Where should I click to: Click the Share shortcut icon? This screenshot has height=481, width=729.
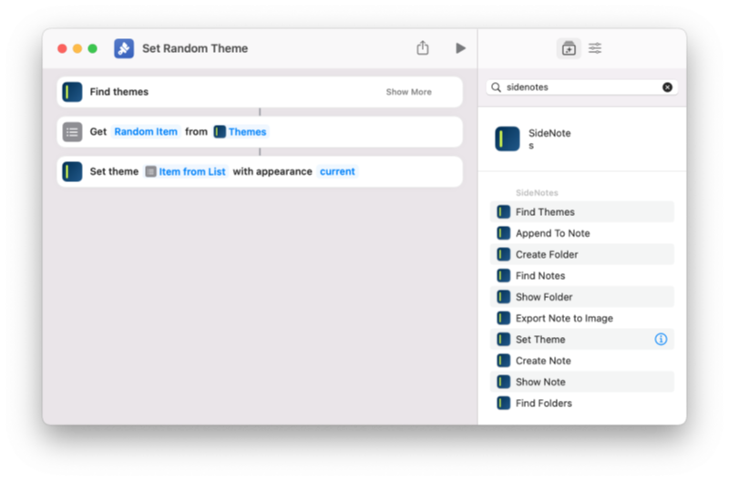pos(422,48)
